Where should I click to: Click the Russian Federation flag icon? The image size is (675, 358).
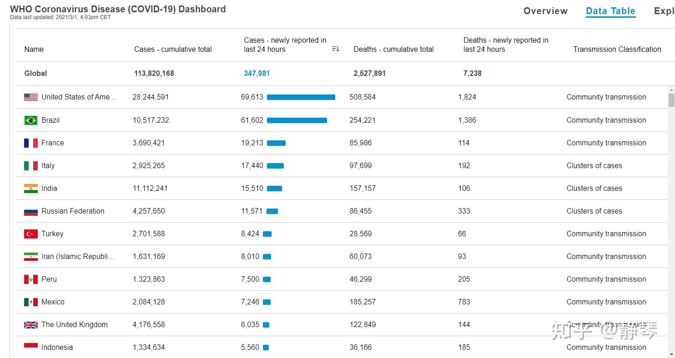[31, 212]
